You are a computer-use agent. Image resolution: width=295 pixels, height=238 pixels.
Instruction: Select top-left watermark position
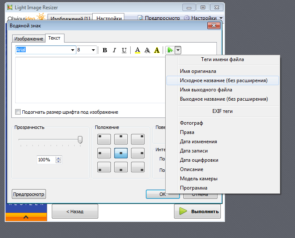pos(104,138)
